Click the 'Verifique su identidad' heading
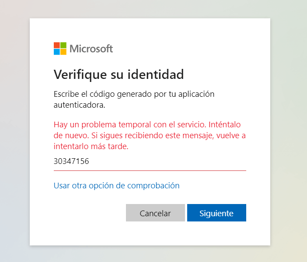This screenshot has width=307, height=262. [x=119, y=75]
